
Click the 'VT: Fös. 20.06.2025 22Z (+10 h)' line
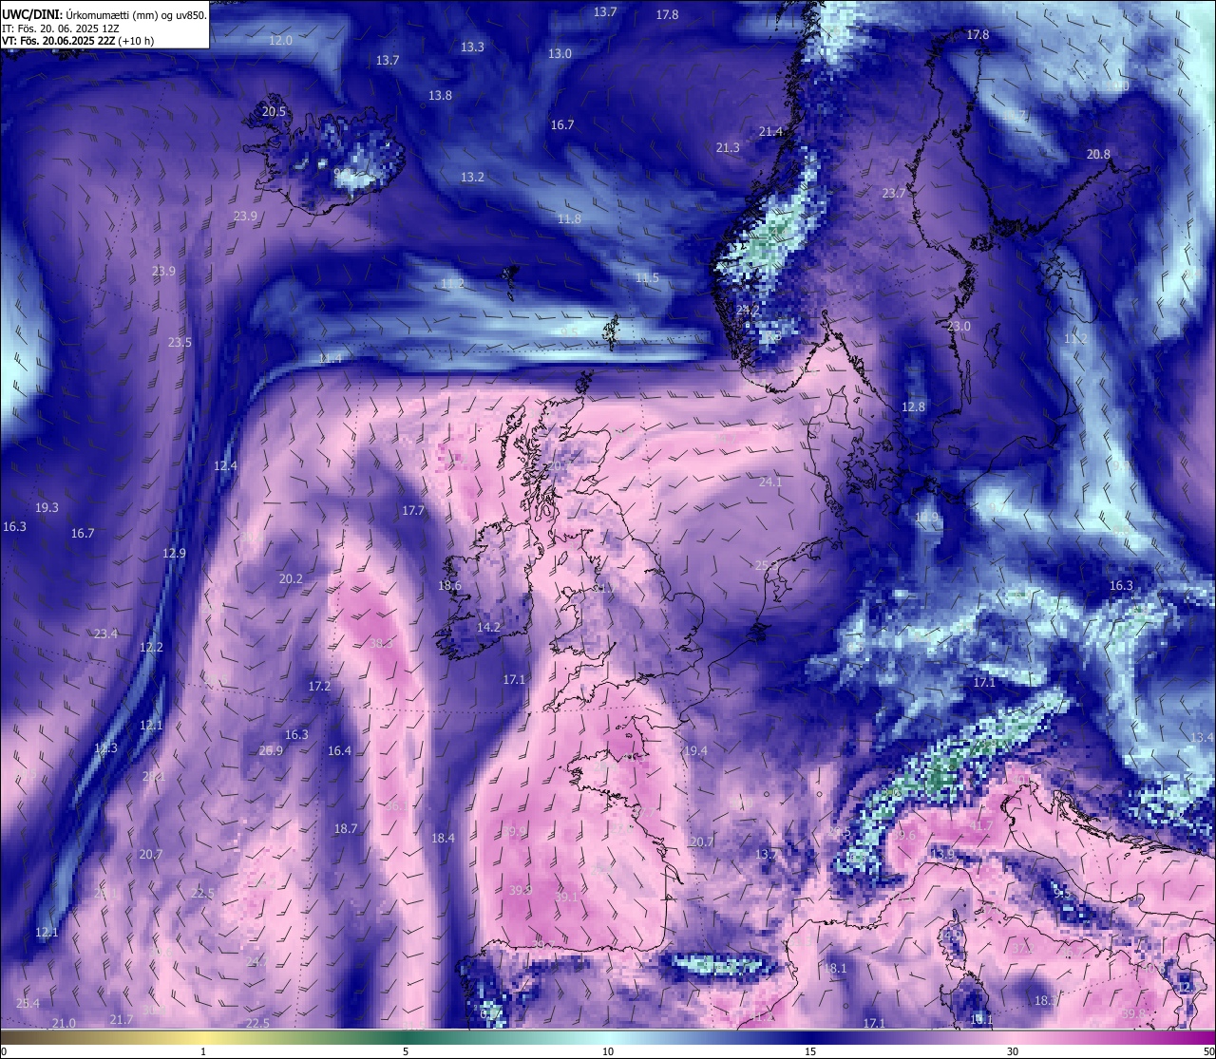[78, 41]
